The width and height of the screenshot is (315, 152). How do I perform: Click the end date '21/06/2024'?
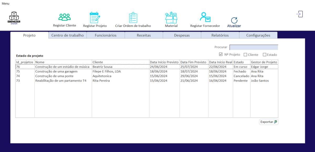tap(189, 81)
